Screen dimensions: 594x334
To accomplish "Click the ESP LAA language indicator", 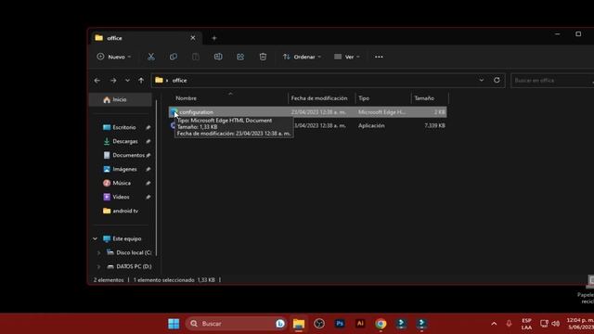I will click(526, 324).
